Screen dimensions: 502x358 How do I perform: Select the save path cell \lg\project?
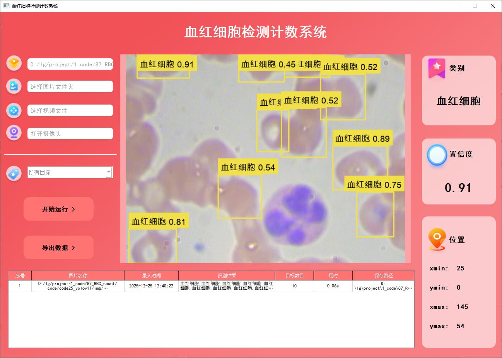383,286
